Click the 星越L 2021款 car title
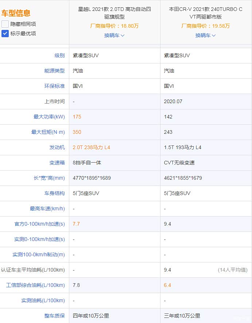The height and width of the screenshot is (323, 252). (x=115, y=13)
